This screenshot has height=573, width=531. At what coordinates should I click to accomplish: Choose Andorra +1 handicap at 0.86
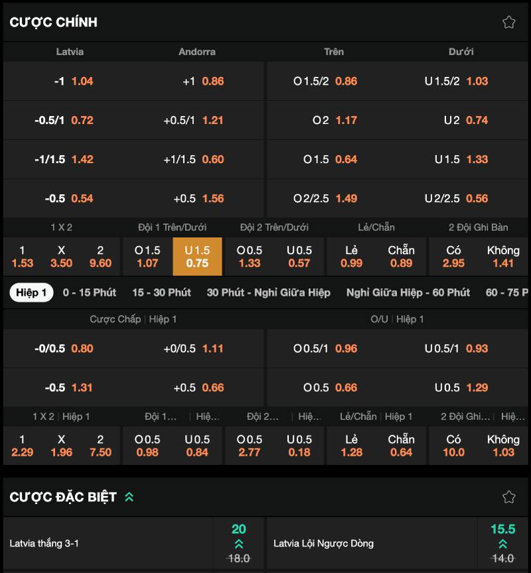(196, 81)
